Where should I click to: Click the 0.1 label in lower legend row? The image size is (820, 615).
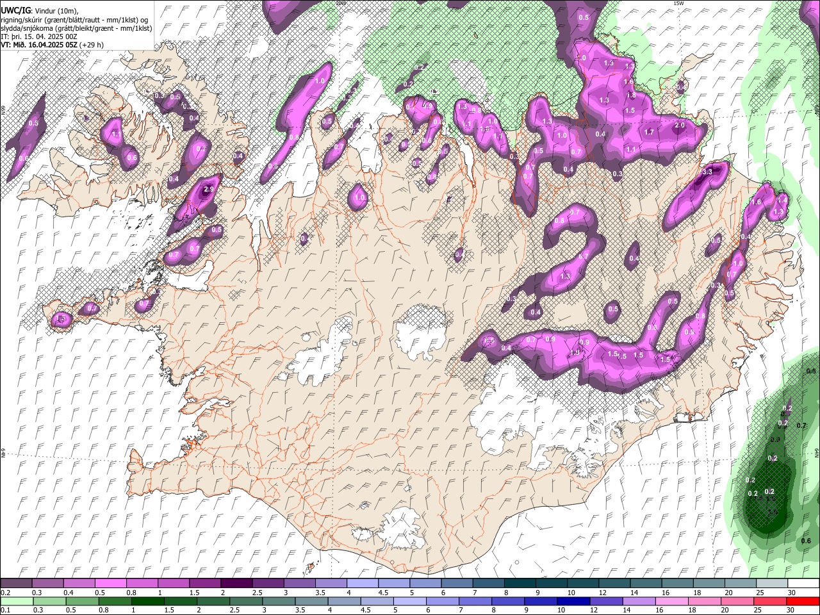click(5, 611)
